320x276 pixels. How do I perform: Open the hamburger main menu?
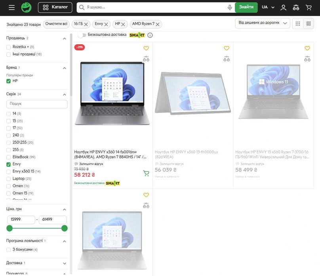point(11,8)
